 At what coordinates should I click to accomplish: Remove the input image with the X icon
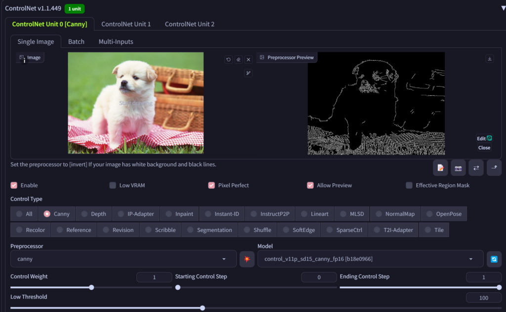tap(249, 60)
